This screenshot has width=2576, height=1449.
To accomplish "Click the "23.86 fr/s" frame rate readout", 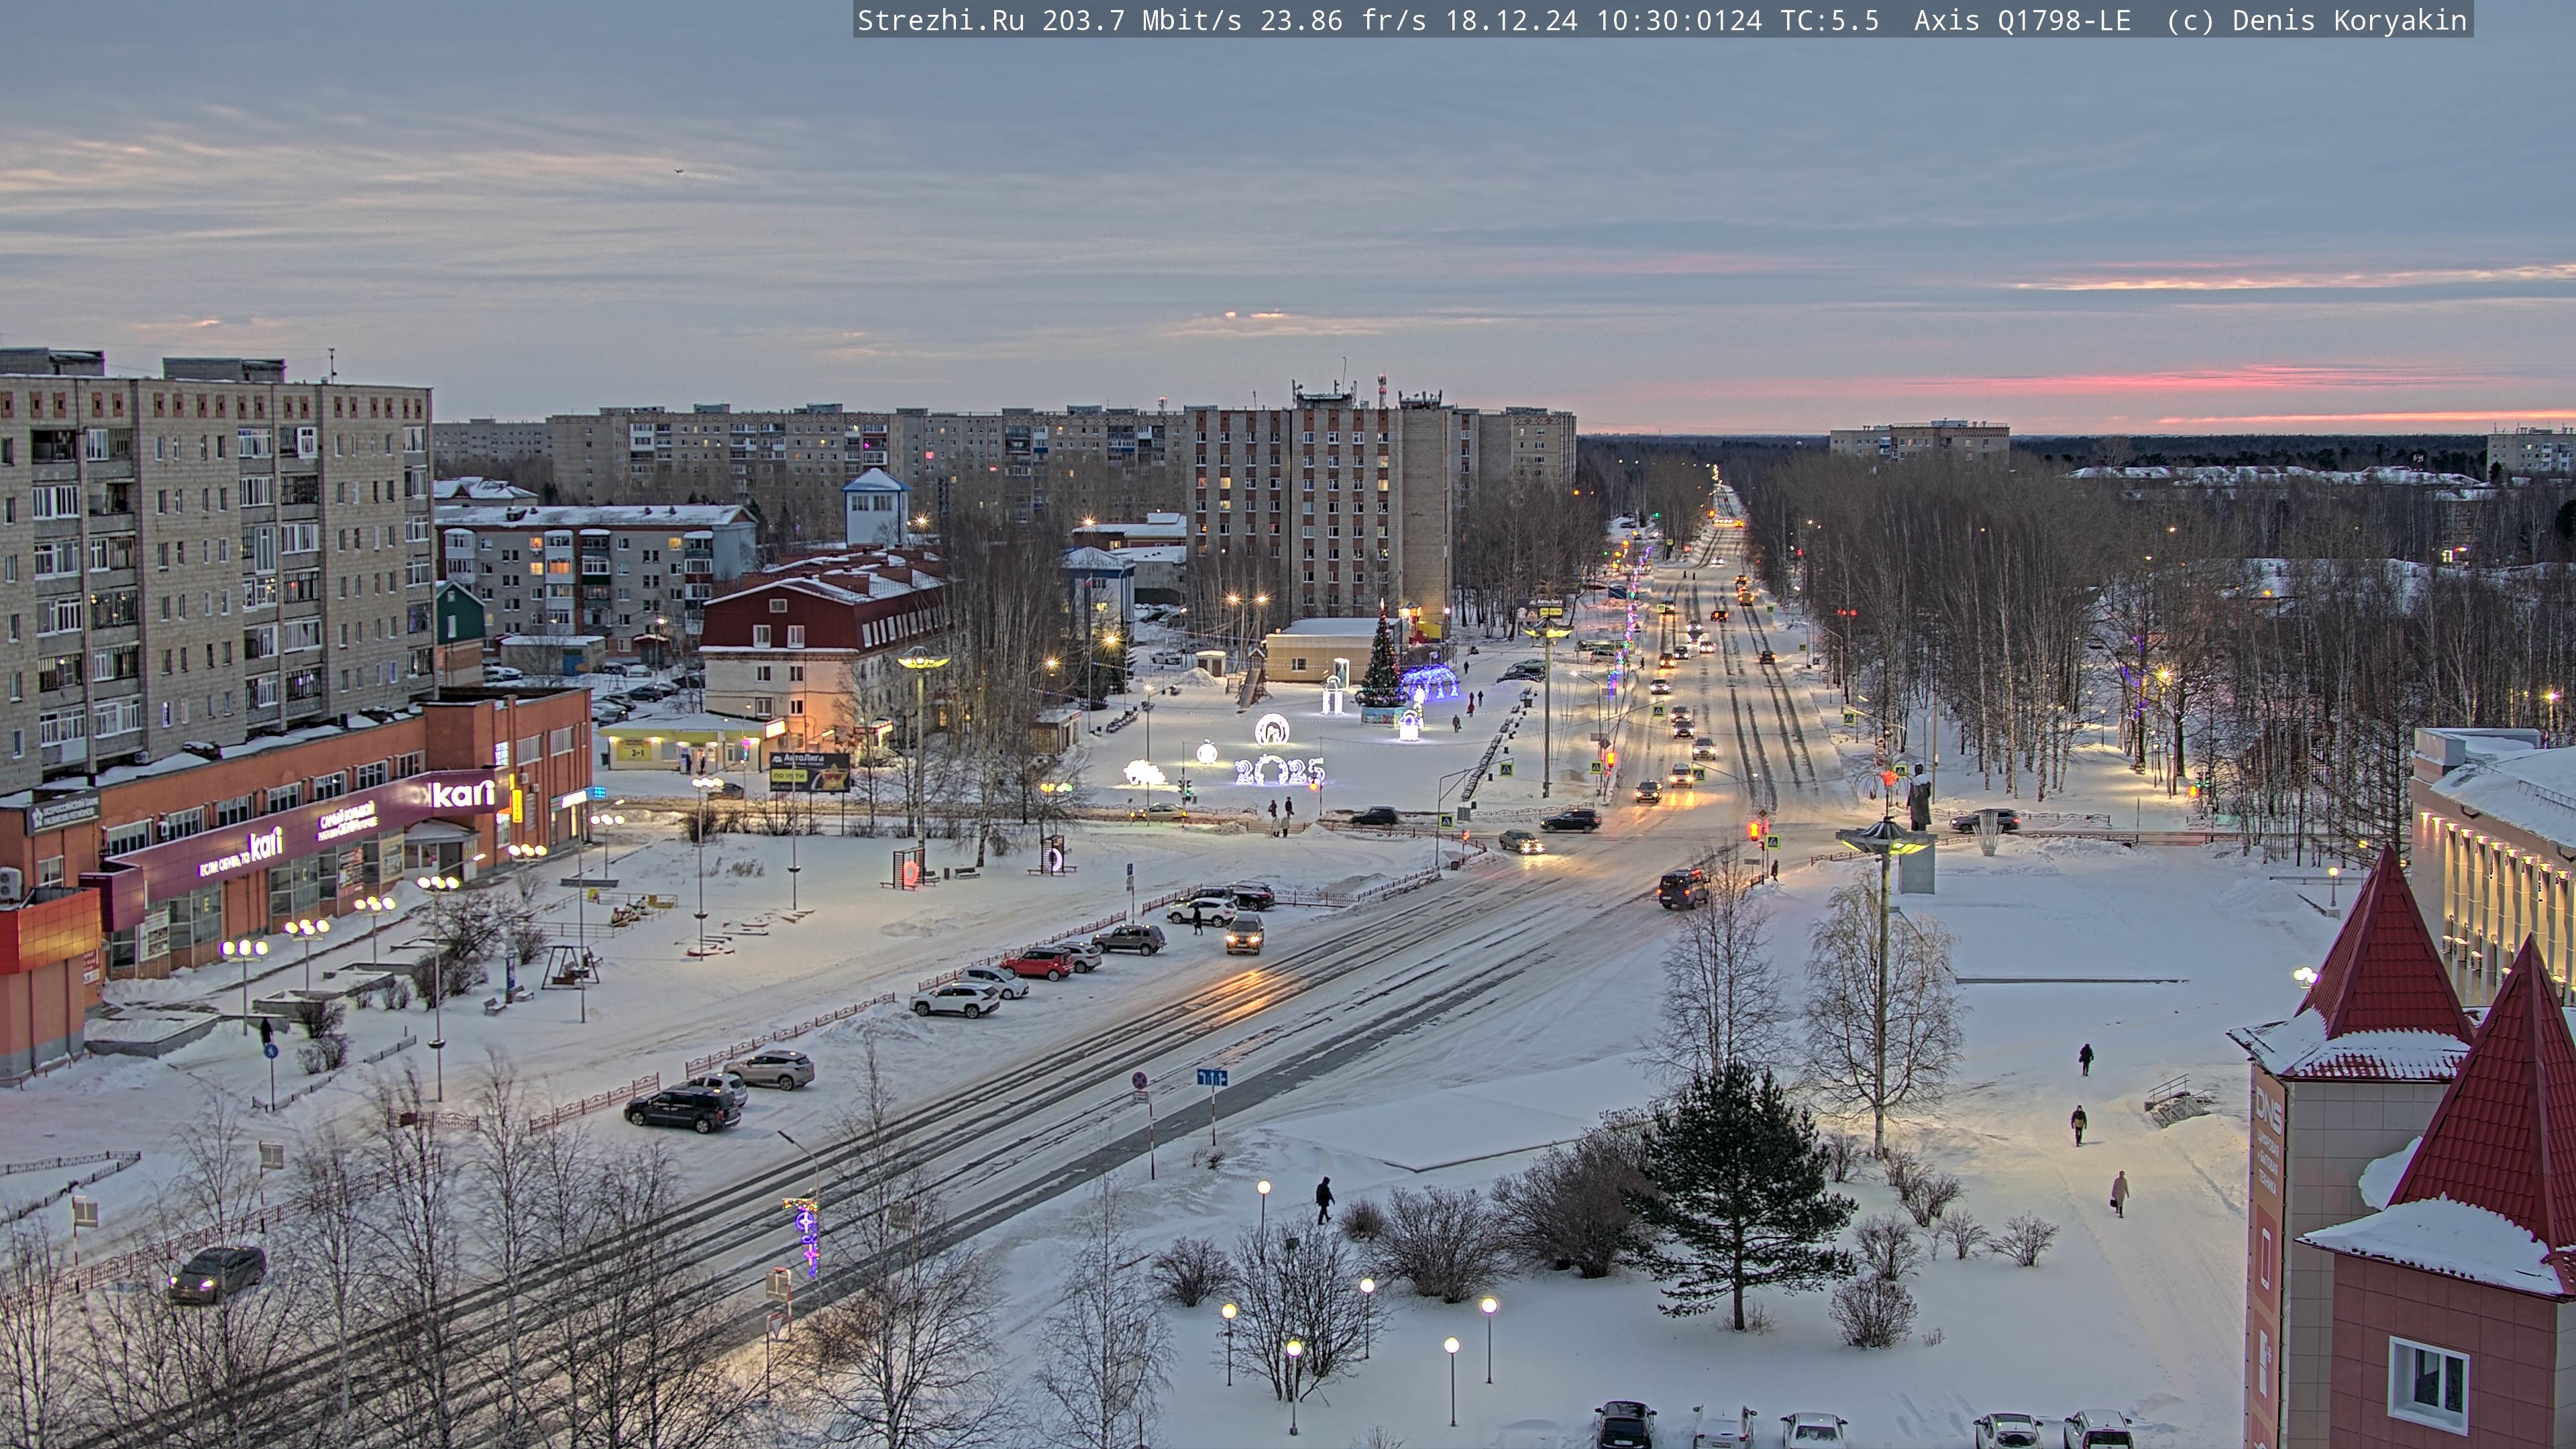I will coord(1343,20).
